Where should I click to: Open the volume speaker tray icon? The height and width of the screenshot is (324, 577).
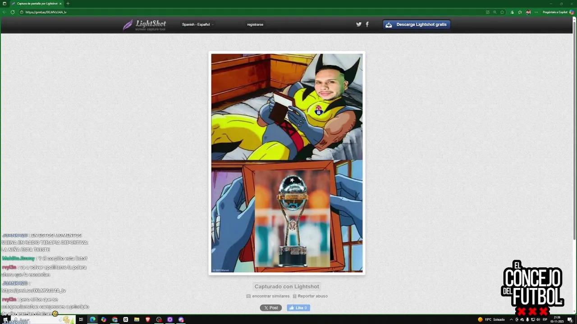[538, 319]
